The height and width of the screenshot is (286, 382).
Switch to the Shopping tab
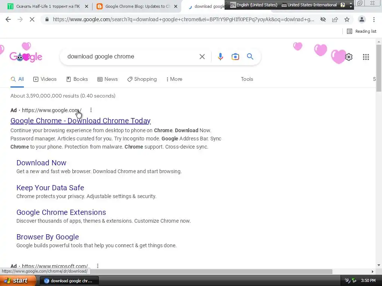tap(142, 79)
